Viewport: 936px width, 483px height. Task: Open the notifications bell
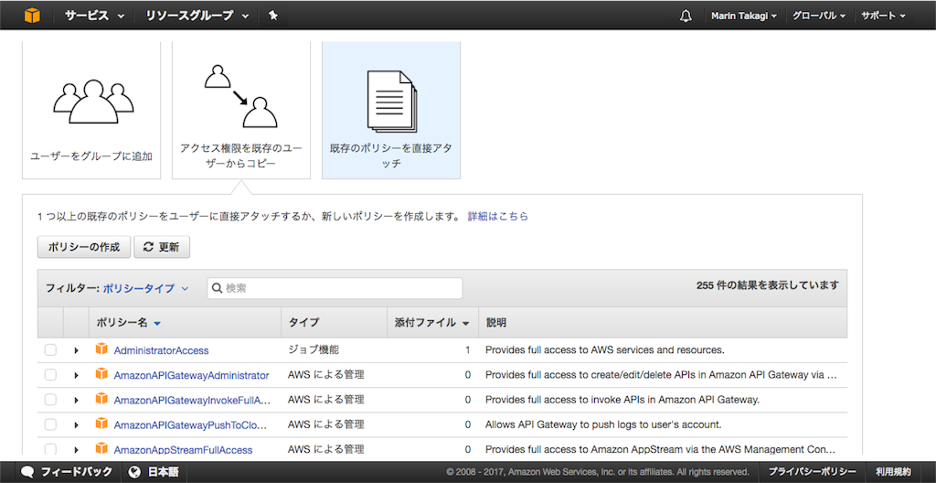coord(686,16)
